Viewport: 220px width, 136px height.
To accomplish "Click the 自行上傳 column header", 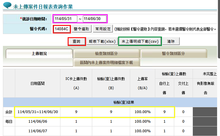I will pyautogui.click(x=164, y=88).
